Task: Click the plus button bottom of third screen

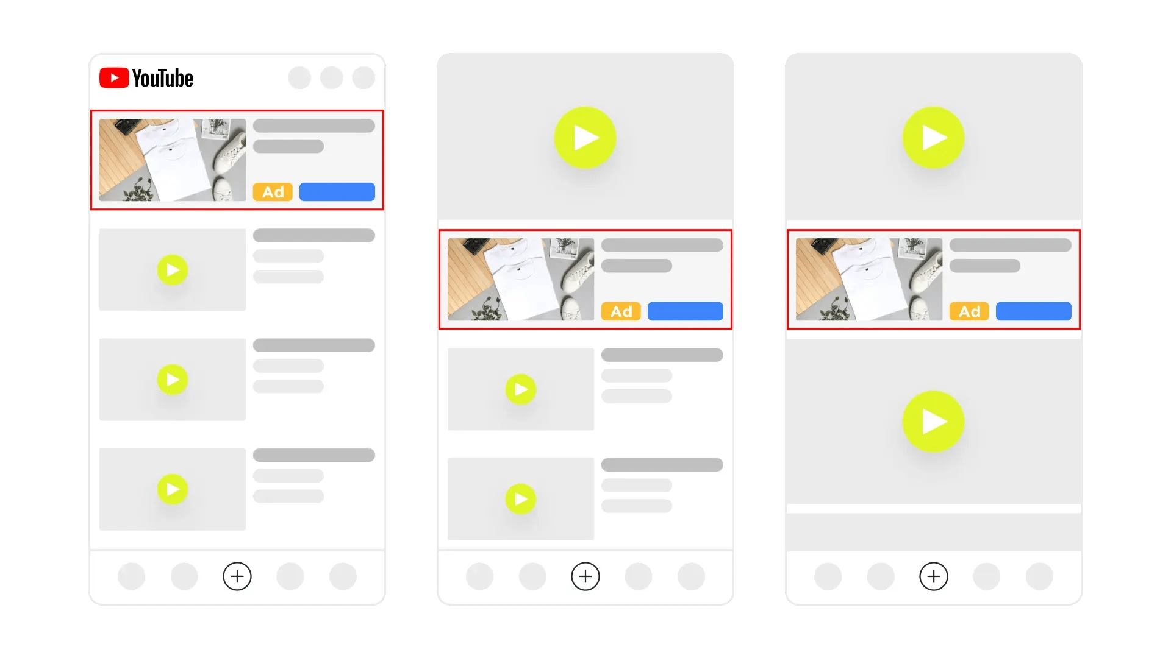Action: (x=933, y=576)
